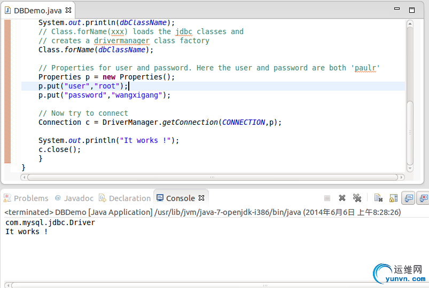Click "new" keyword in Properties line
The width and height of the screenshot is (429, 288).
coord(109,77)
